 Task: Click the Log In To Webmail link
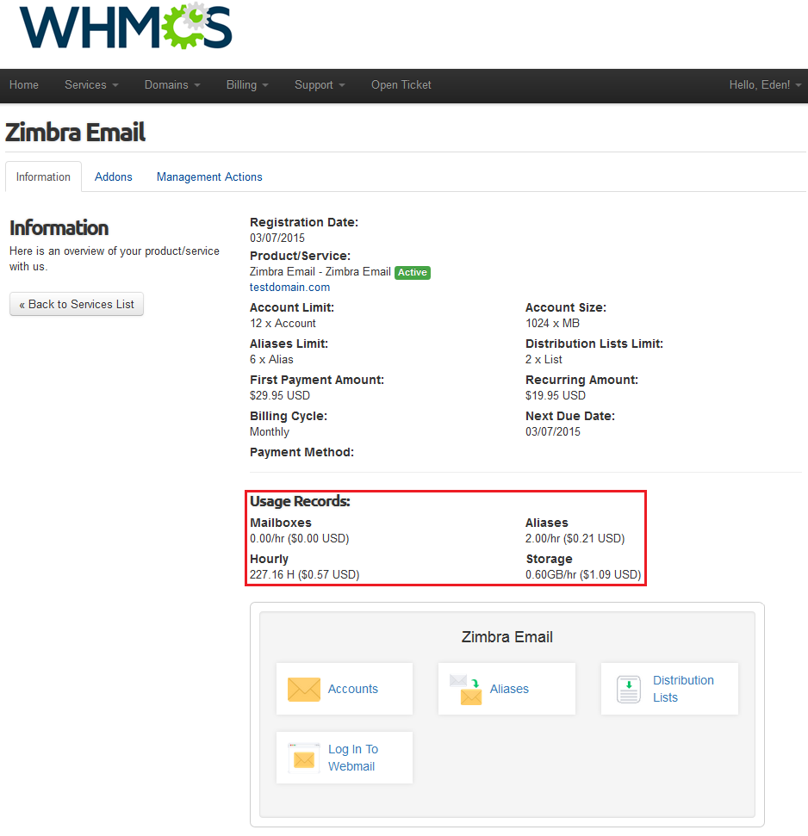(353, 758)
